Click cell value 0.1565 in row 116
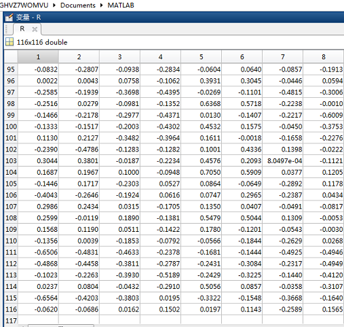The width and height of the screenshot is (344, 327). coord(324,309)
